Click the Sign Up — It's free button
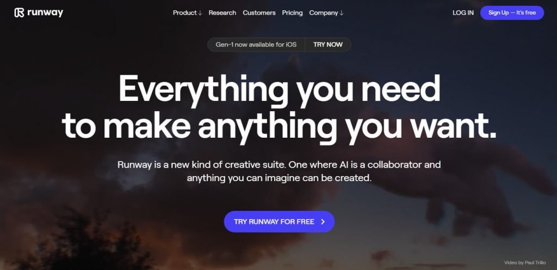 coord(512,12)
